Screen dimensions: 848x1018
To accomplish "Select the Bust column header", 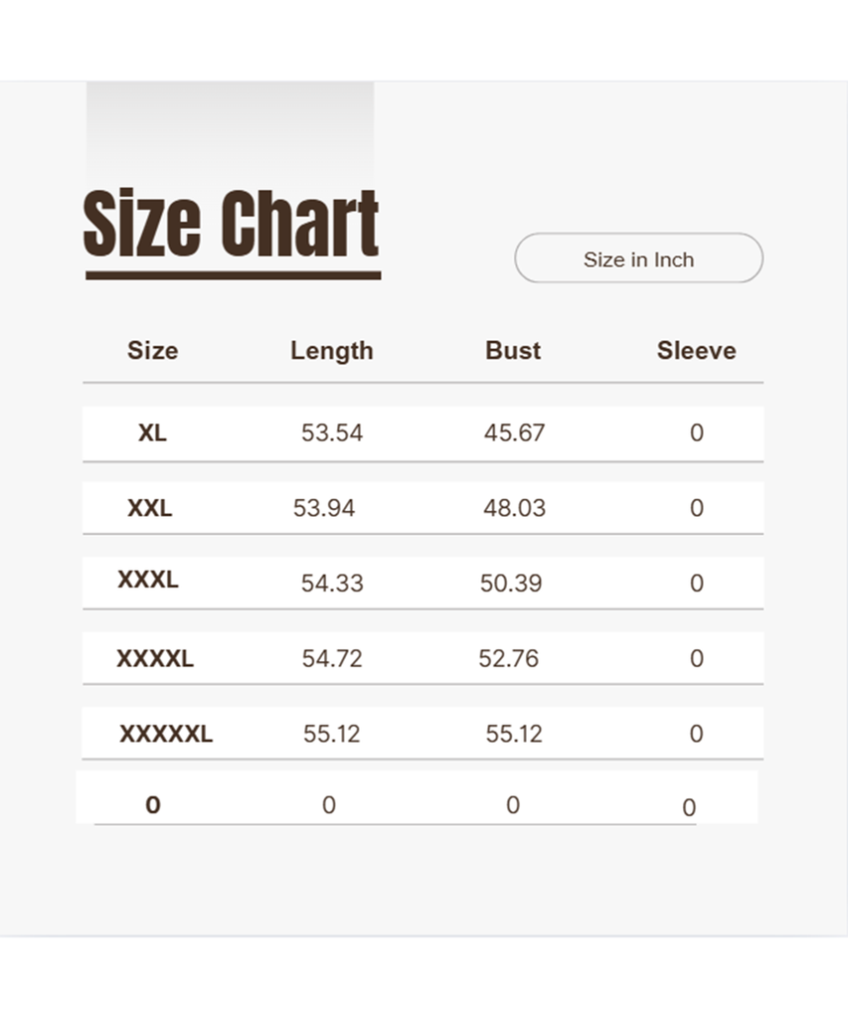I will (513, 351).
